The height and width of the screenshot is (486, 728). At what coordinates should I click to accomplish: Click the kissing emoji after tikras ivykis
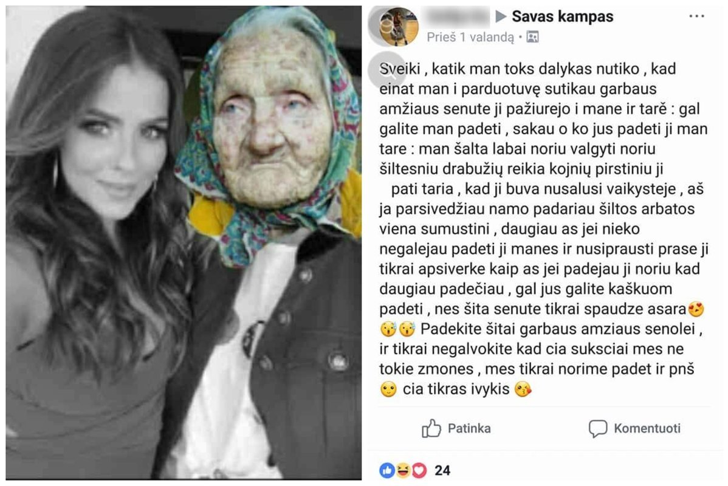[x=523, y=389]
